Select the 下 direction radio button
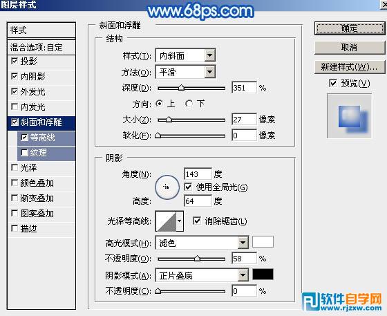 pyautogui.click(x=189, y=104)
